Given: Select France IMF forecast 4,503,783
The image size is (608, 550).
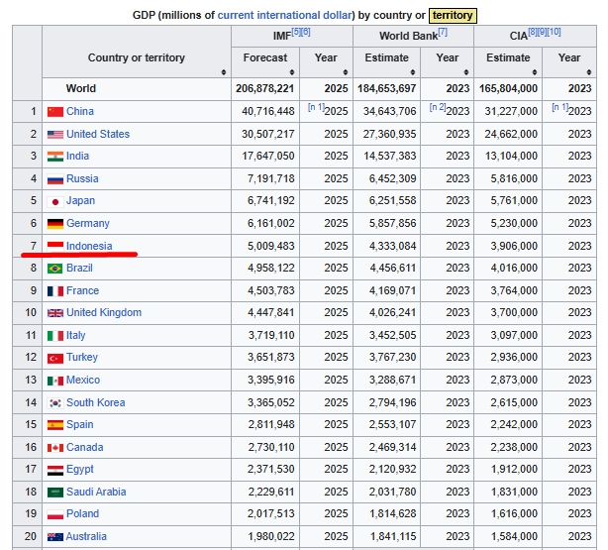Looking at the screenshot, I should click(x=271, y=290).
